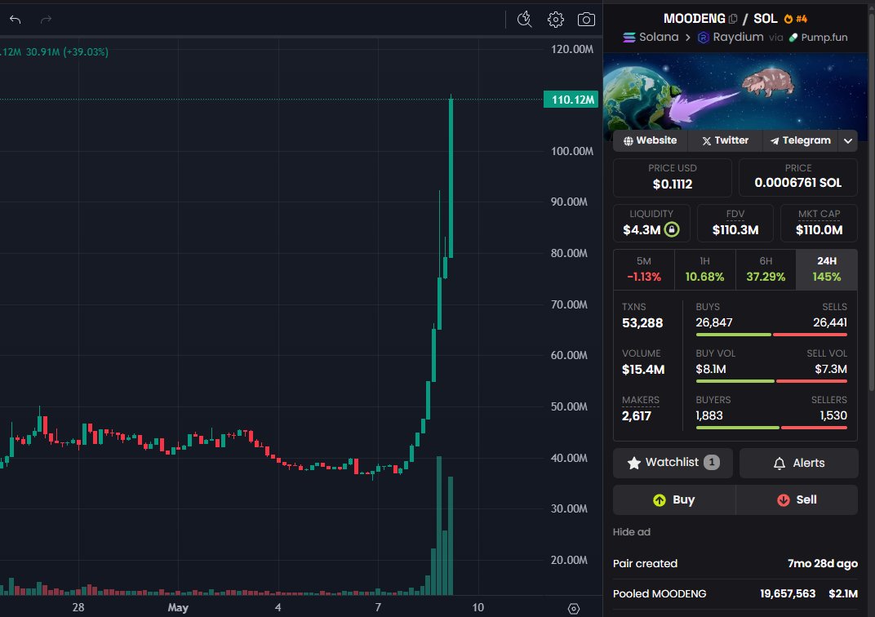
Task: Click the 0.0006761 SOL price box
Action: (x=798, y=177)
